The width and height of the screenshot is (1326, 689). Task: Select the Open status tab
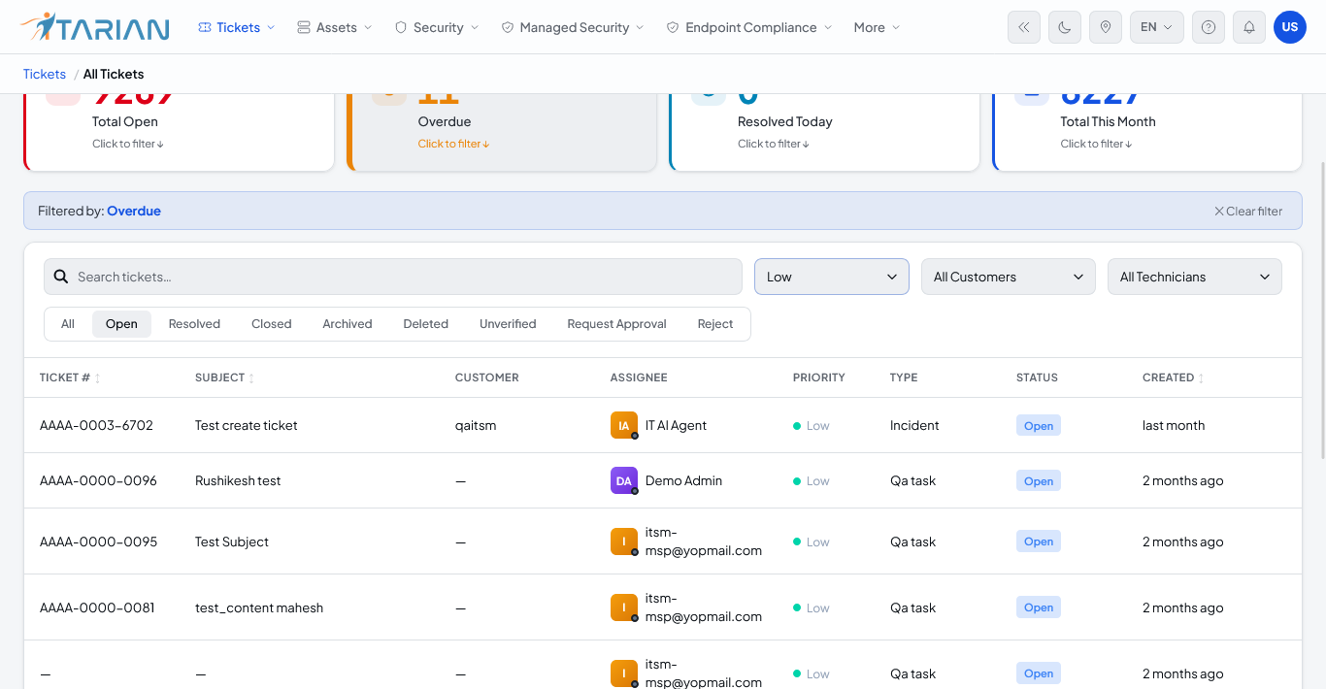(x=121, y=324)
